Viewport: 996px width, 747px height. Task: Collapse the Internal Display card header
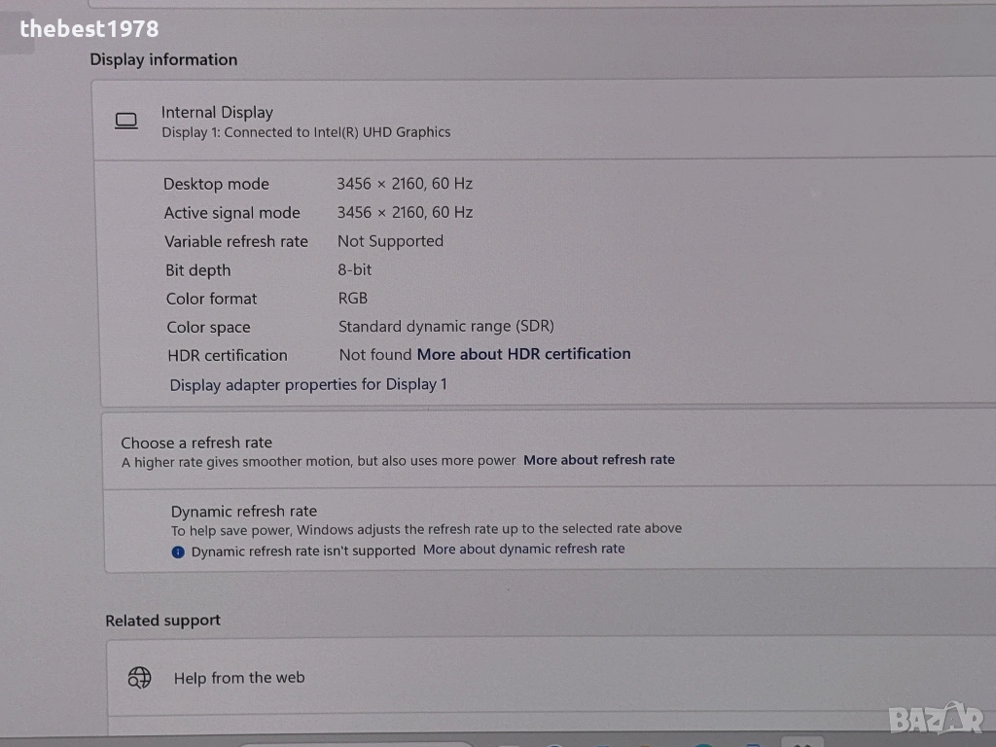pos(545,121)
